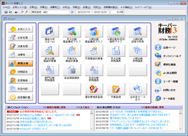Open 日本の社長.tvで紹介されました link
The width and height of the screenshot is (188, 136).
point(36,122)
